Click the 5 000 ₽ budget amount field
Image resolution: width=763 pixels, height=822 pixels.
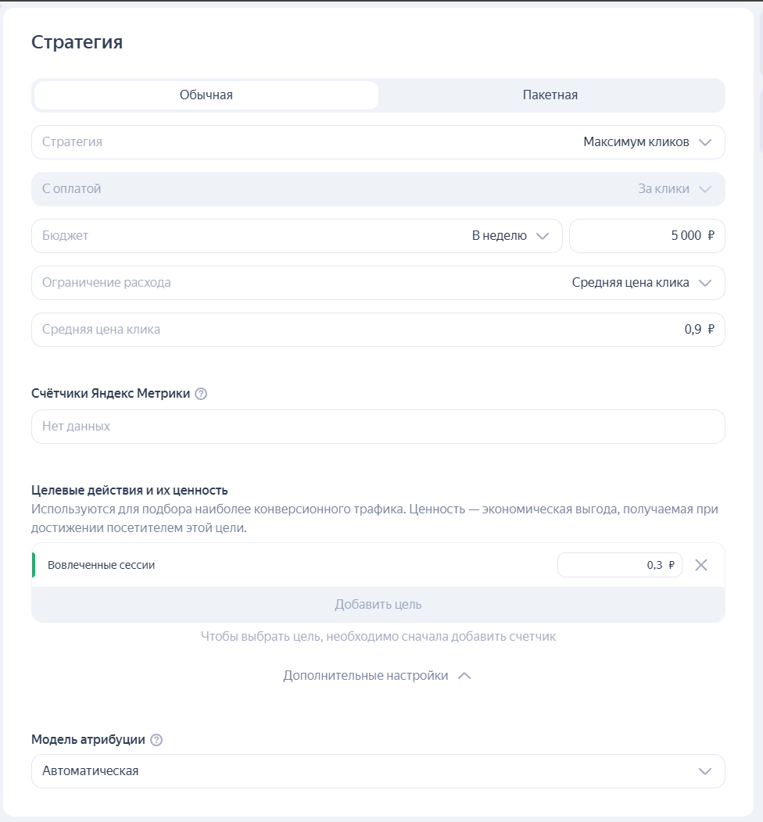tap(647, 236)
